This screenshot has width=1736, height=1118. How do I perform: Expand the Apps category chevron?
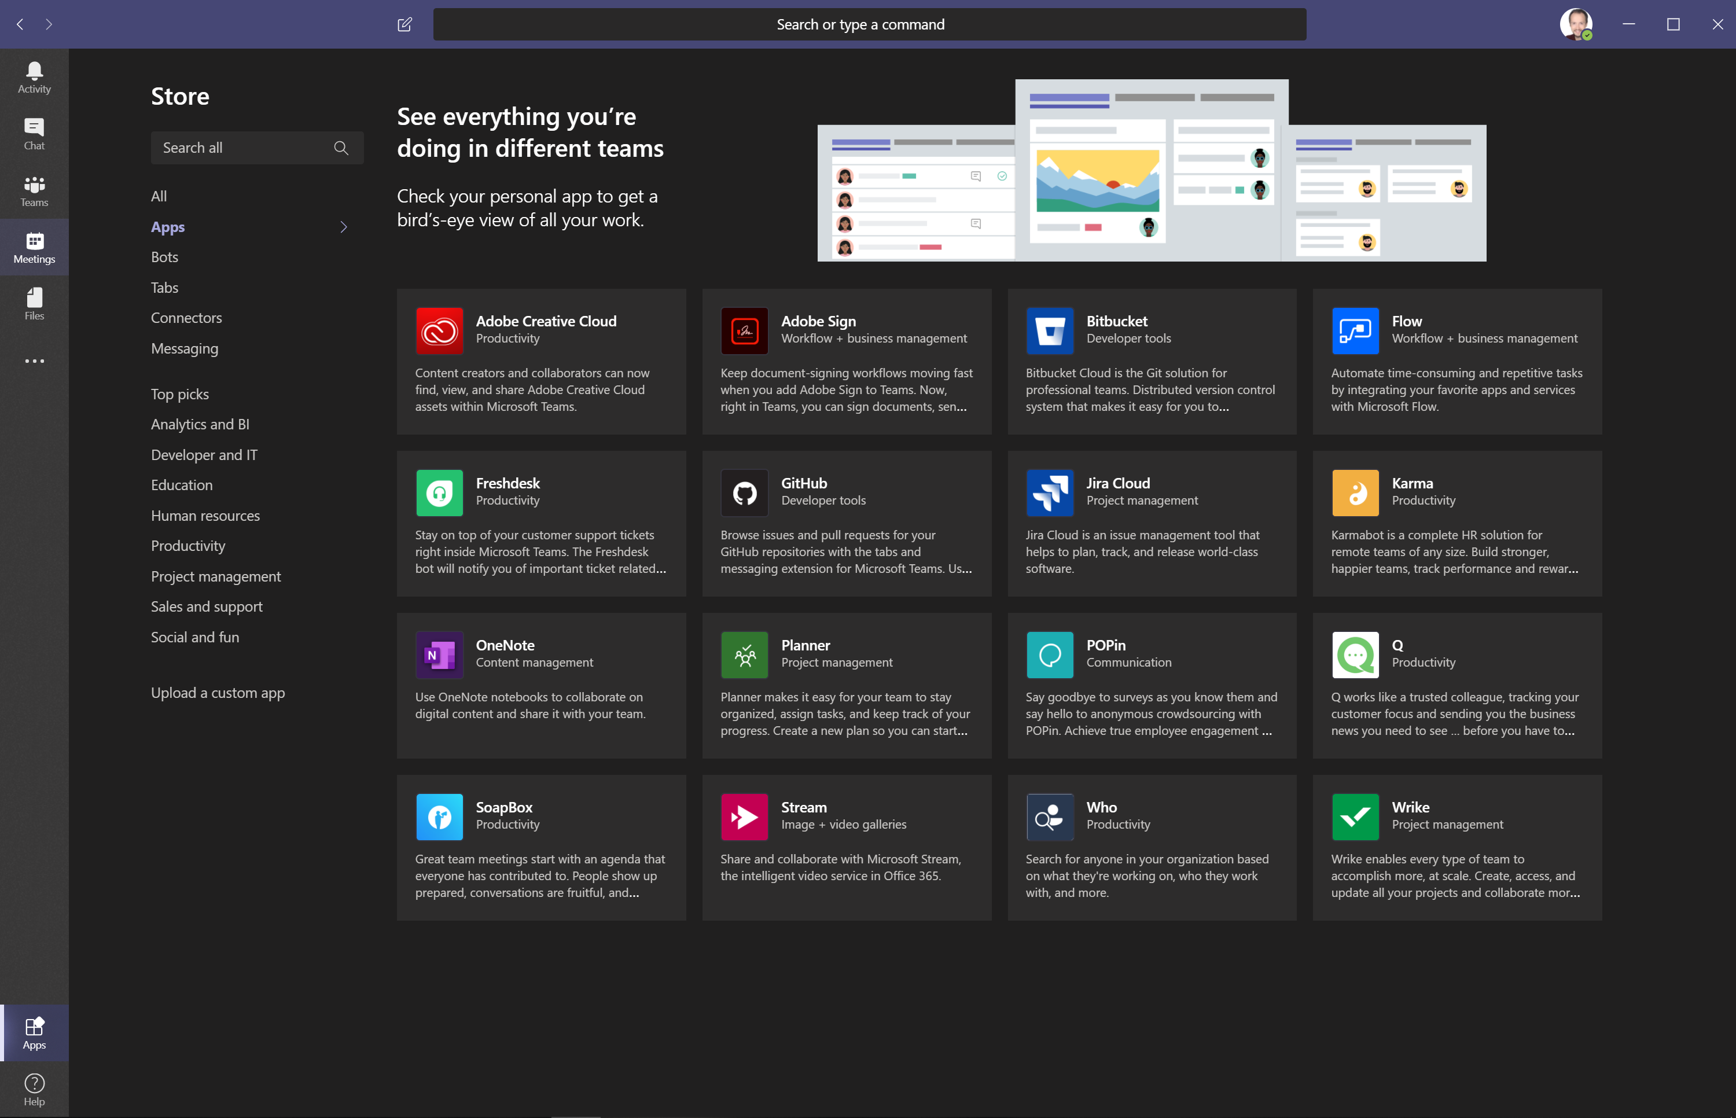tap(344, 227)
